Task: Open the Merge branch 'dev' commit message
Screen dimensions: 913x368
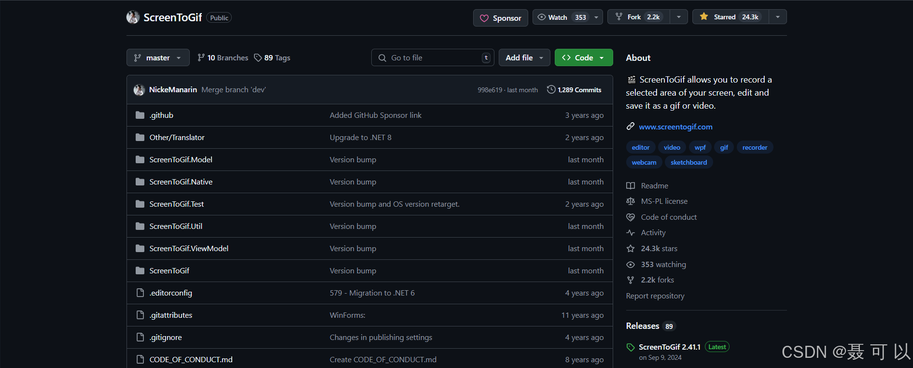Action: coord(234,90)
